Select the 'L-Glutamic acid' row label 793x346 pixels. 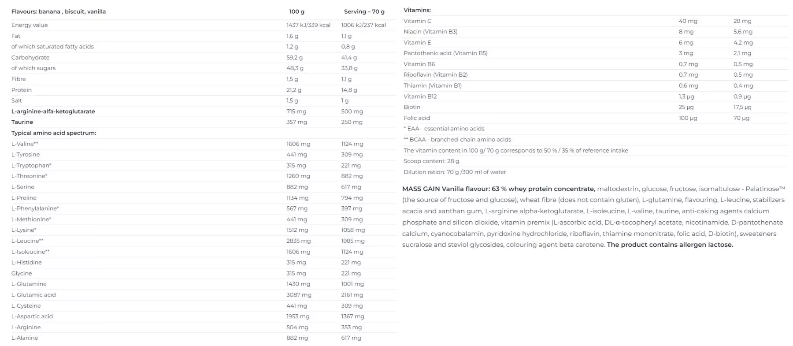33,295
